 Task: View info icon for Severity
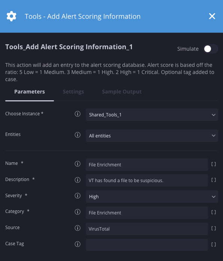click(78, 196)
